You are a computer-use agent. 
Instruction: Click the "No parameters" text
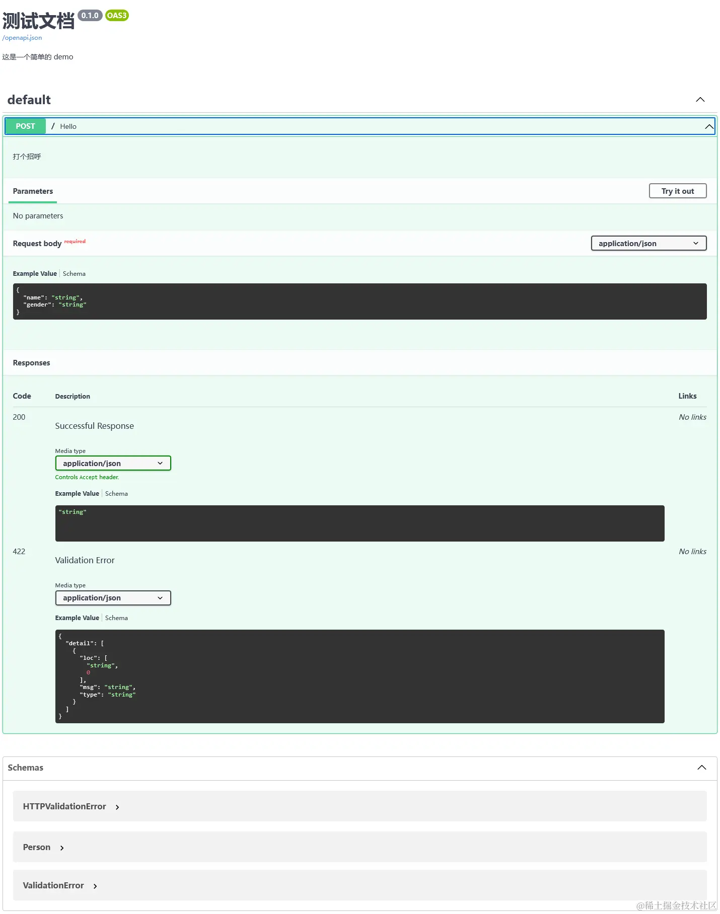coord(38,216)
